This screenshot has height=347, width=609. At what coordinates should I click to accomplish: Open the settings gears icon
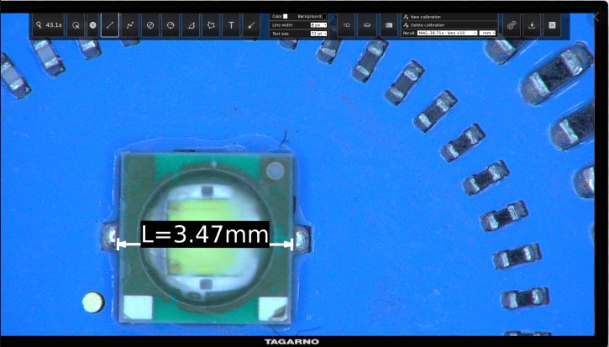tap(512, 26)
